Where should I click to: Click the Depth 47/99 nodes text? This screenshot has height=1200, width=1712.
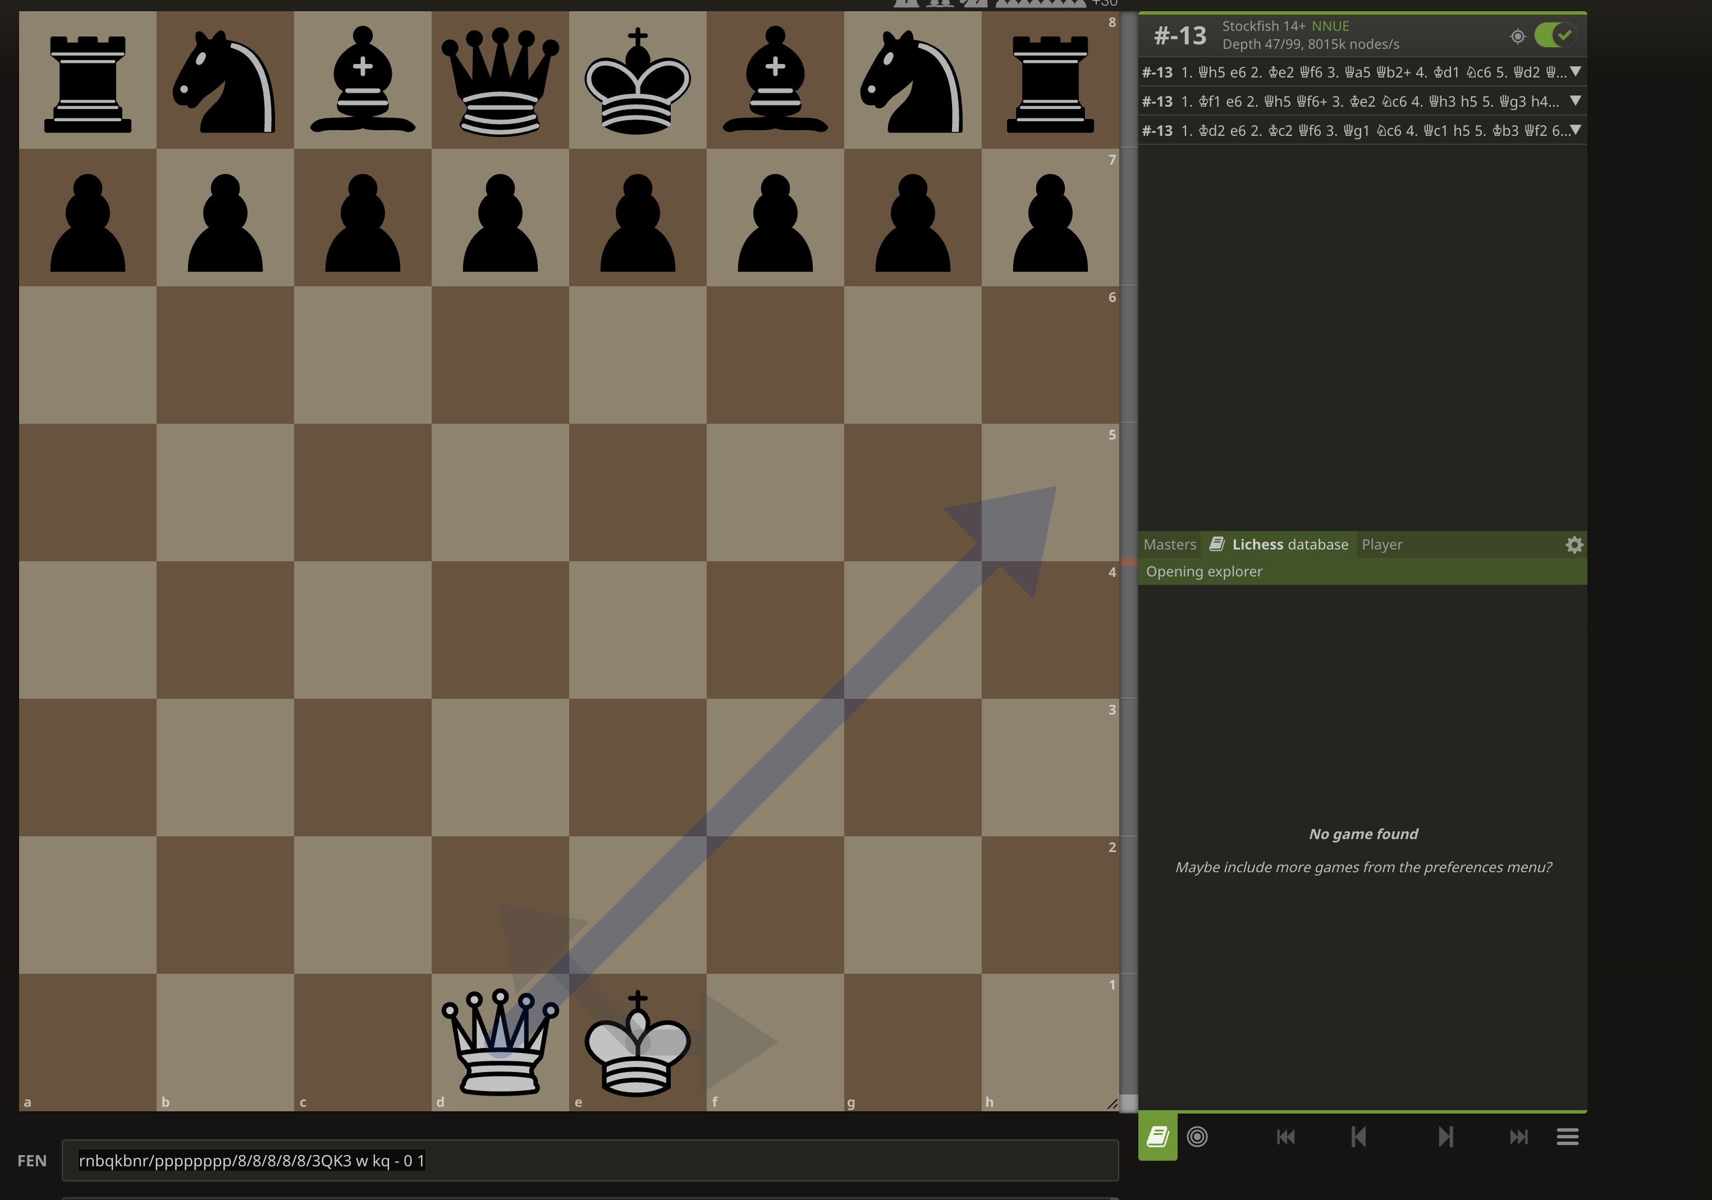pos(1310,44)
